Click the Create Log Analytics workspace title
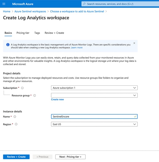Screen dimensions: 159x162 (x=36, y=18)
